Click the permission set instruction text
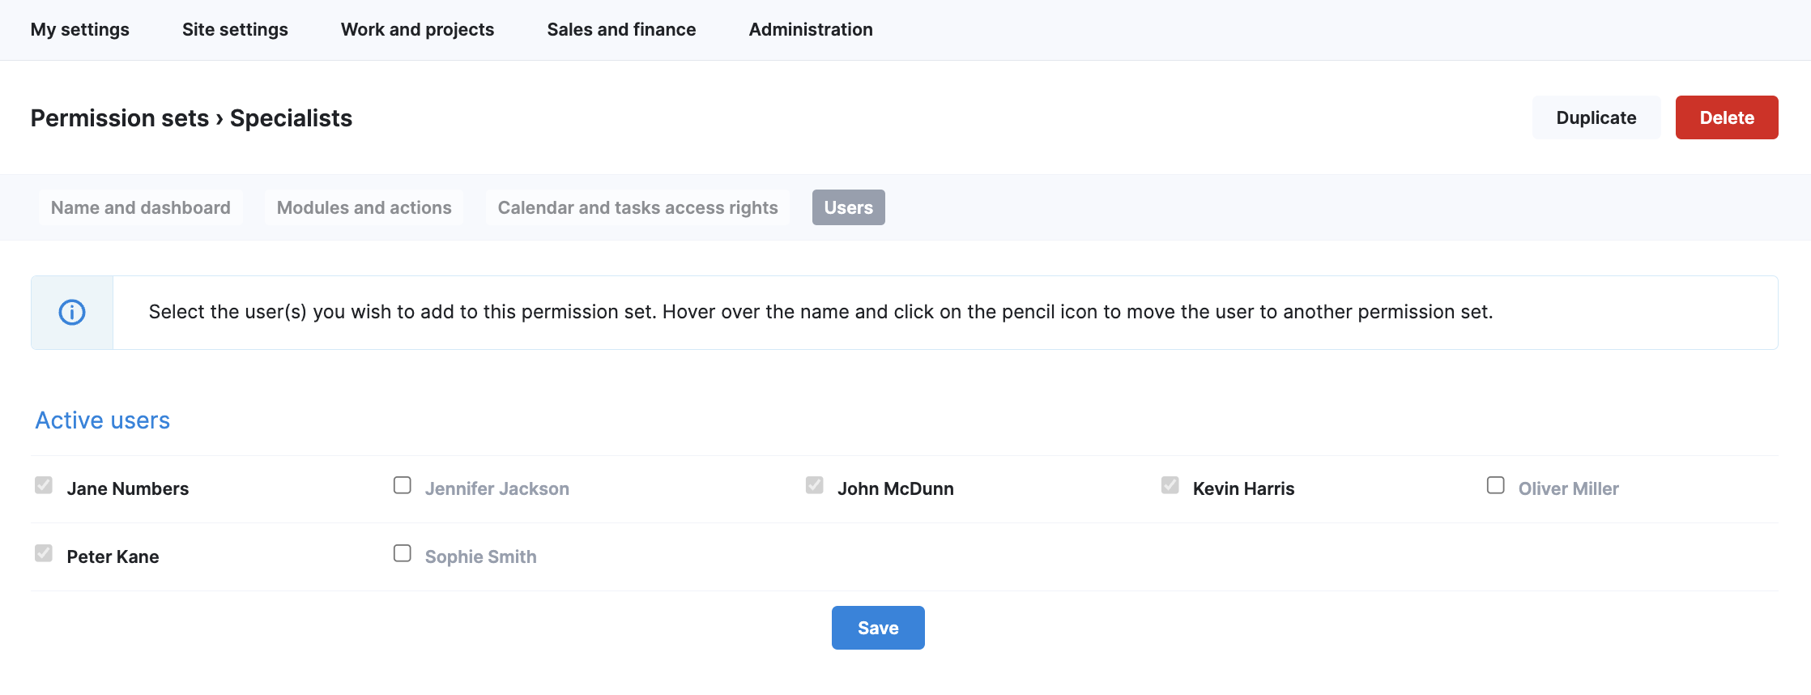The width and height of the screenshot is (1811, 695). pyautogui.click(x=820, y=312)
